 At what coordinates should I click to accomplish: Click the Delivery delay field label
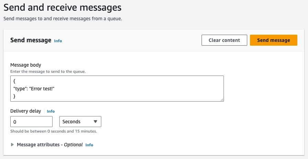25,111
